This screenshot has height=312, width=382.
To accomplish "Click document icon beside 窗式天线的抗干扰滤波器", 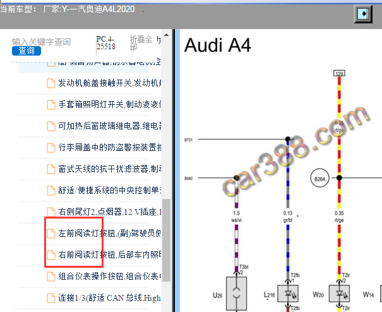I will click(x=51, y=169).
